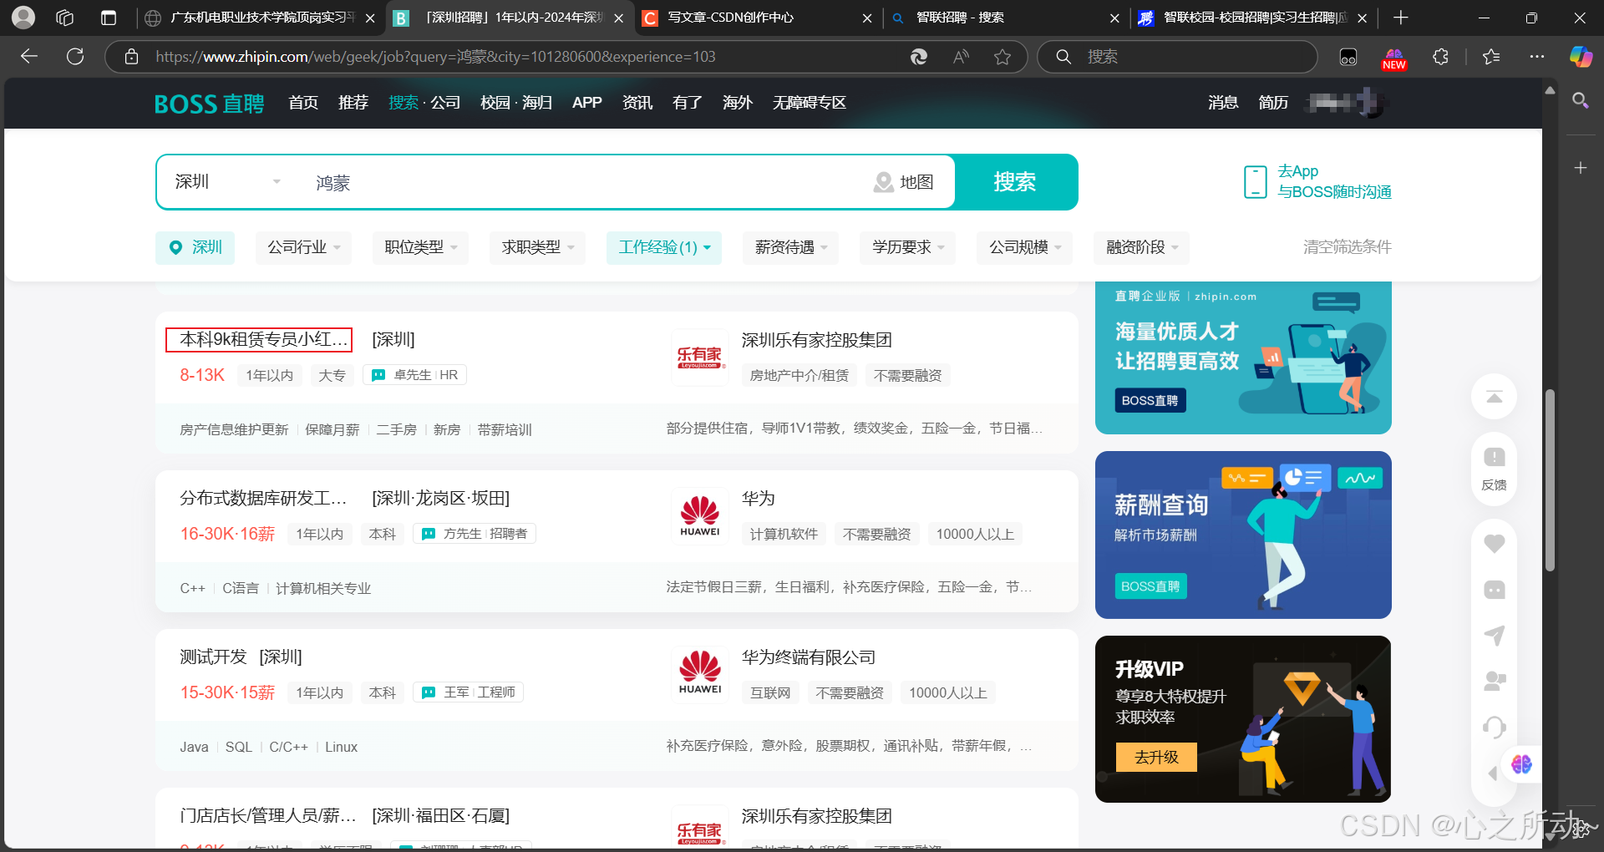Click the 地图 map pin icon
The height and width of the screenshot is (852, 1604).
coord(883,182)
